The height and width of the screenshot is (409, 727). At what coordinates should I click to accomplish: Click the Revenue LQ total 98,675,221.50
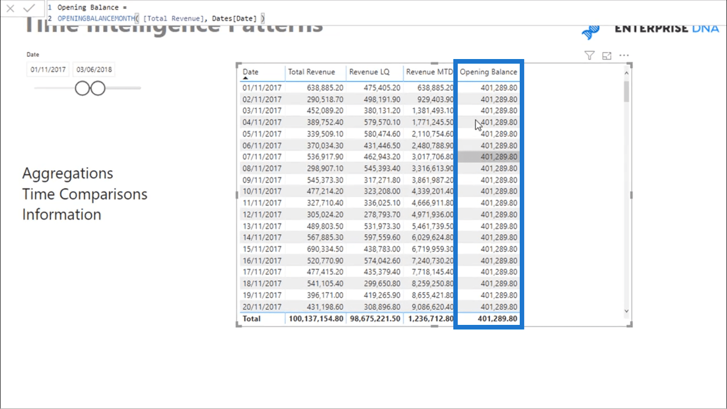point(375,319)
